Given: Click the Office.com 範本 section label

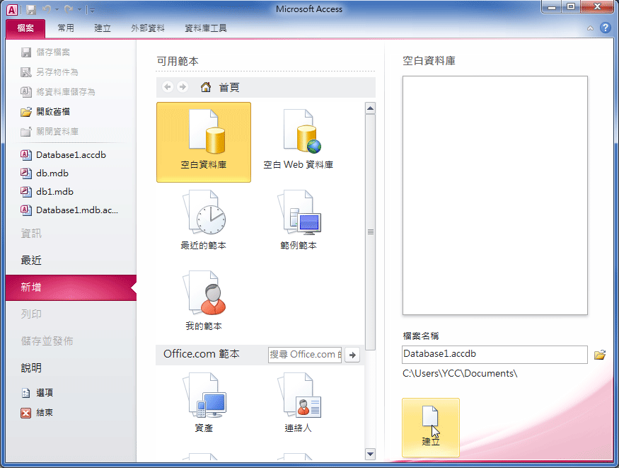Looking at the screenshot, I should click(202, 354).
